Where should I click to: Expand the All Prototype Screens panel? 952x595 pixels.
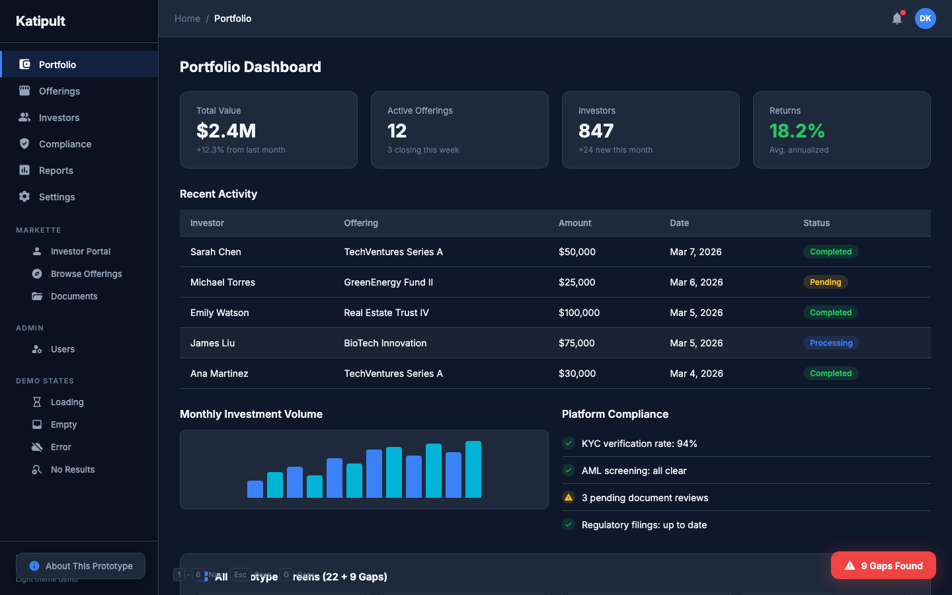(297, 576)
